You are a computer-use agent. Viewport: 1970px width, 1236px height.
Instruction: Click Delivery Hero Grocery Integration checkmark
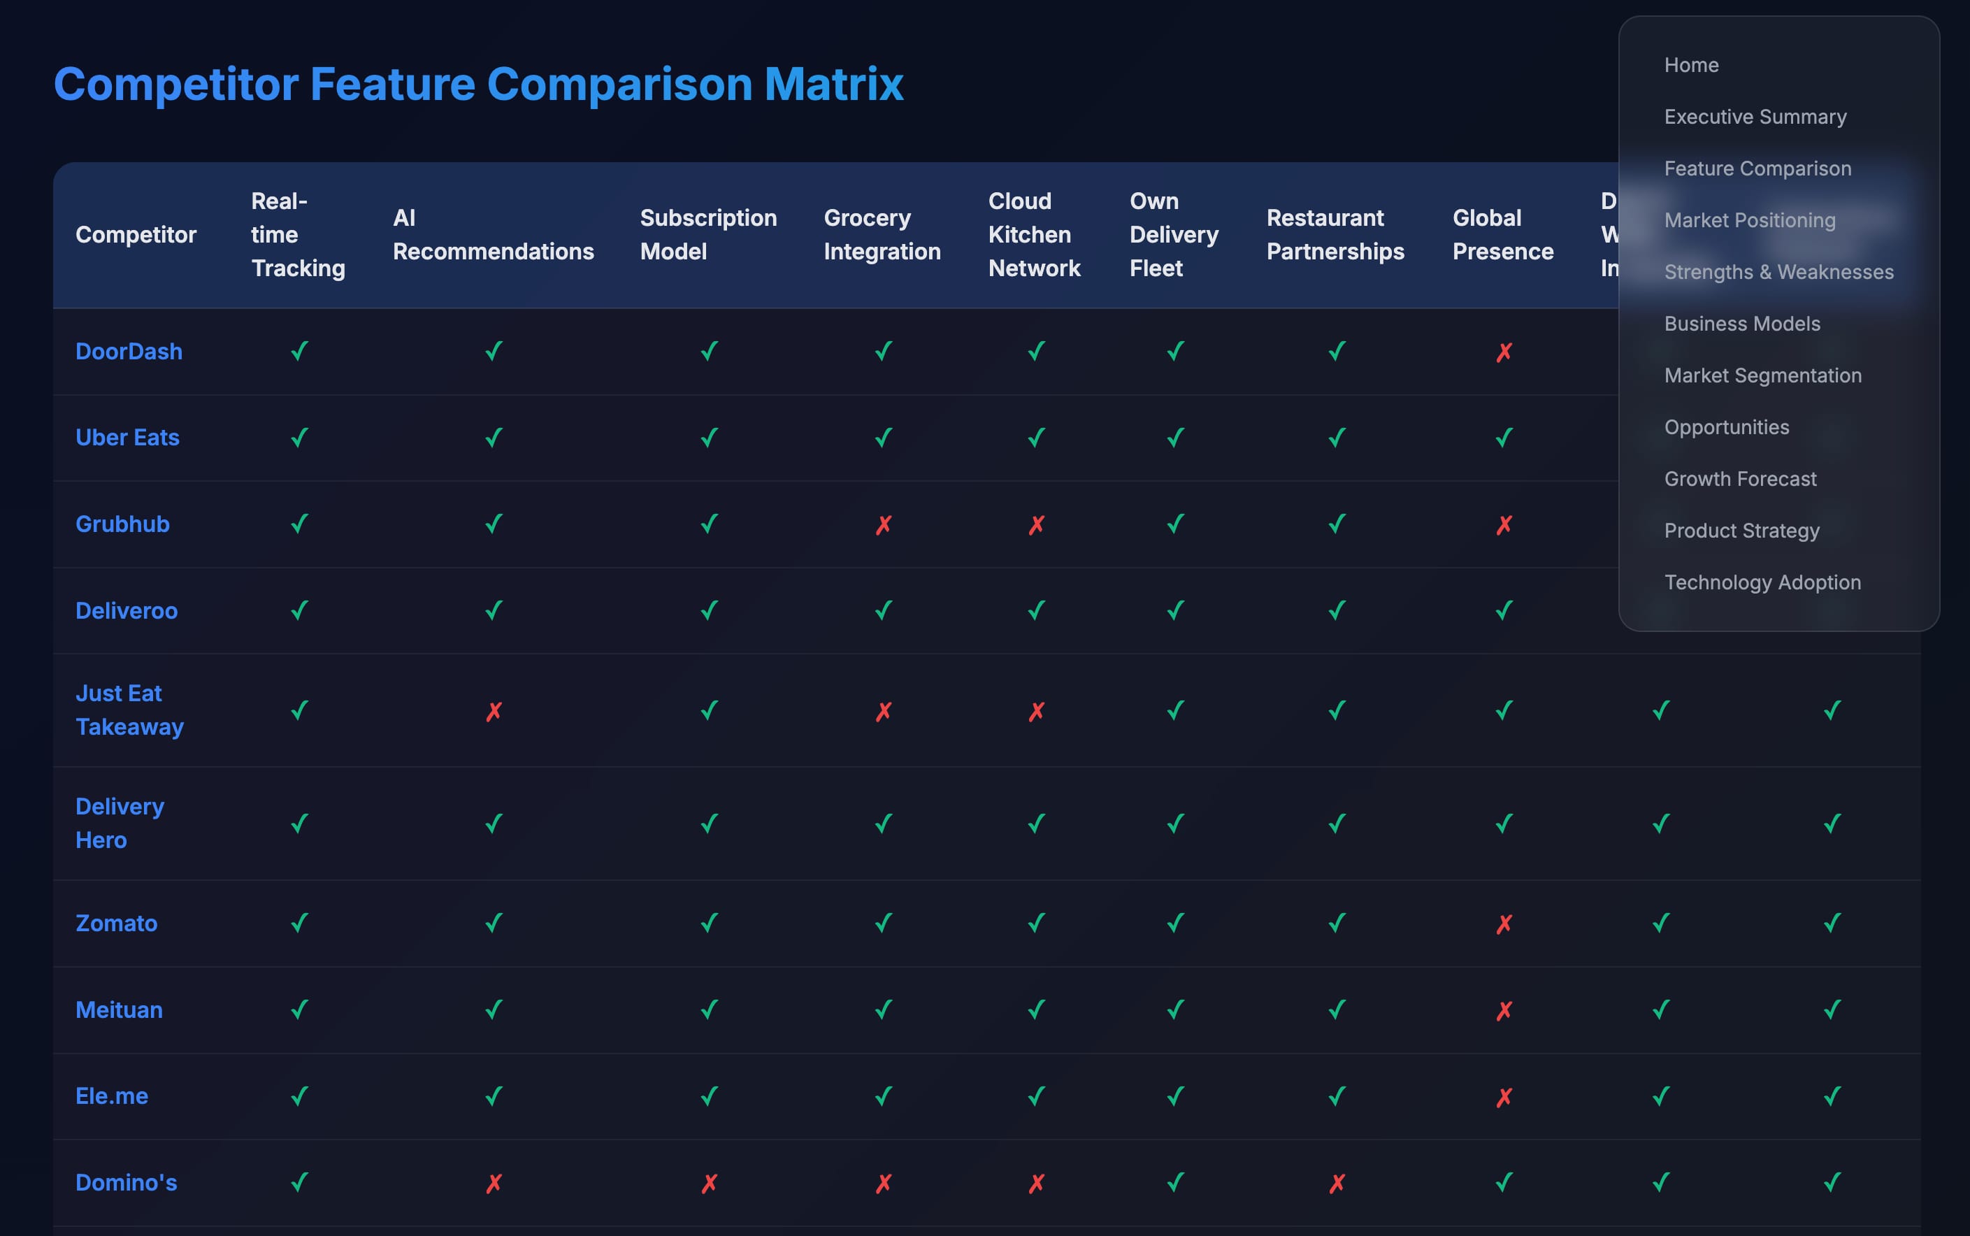(883, 823)
